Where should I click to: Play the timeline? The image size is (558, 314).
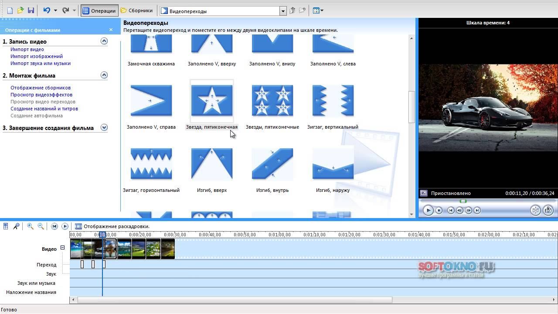coord(65,226)
